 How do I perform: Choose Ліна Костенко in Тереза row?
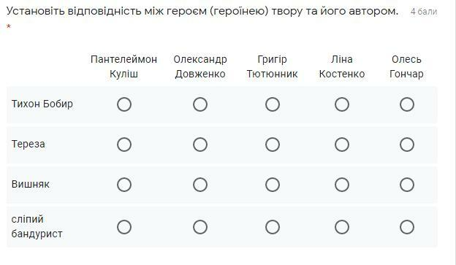pos(342,145)
